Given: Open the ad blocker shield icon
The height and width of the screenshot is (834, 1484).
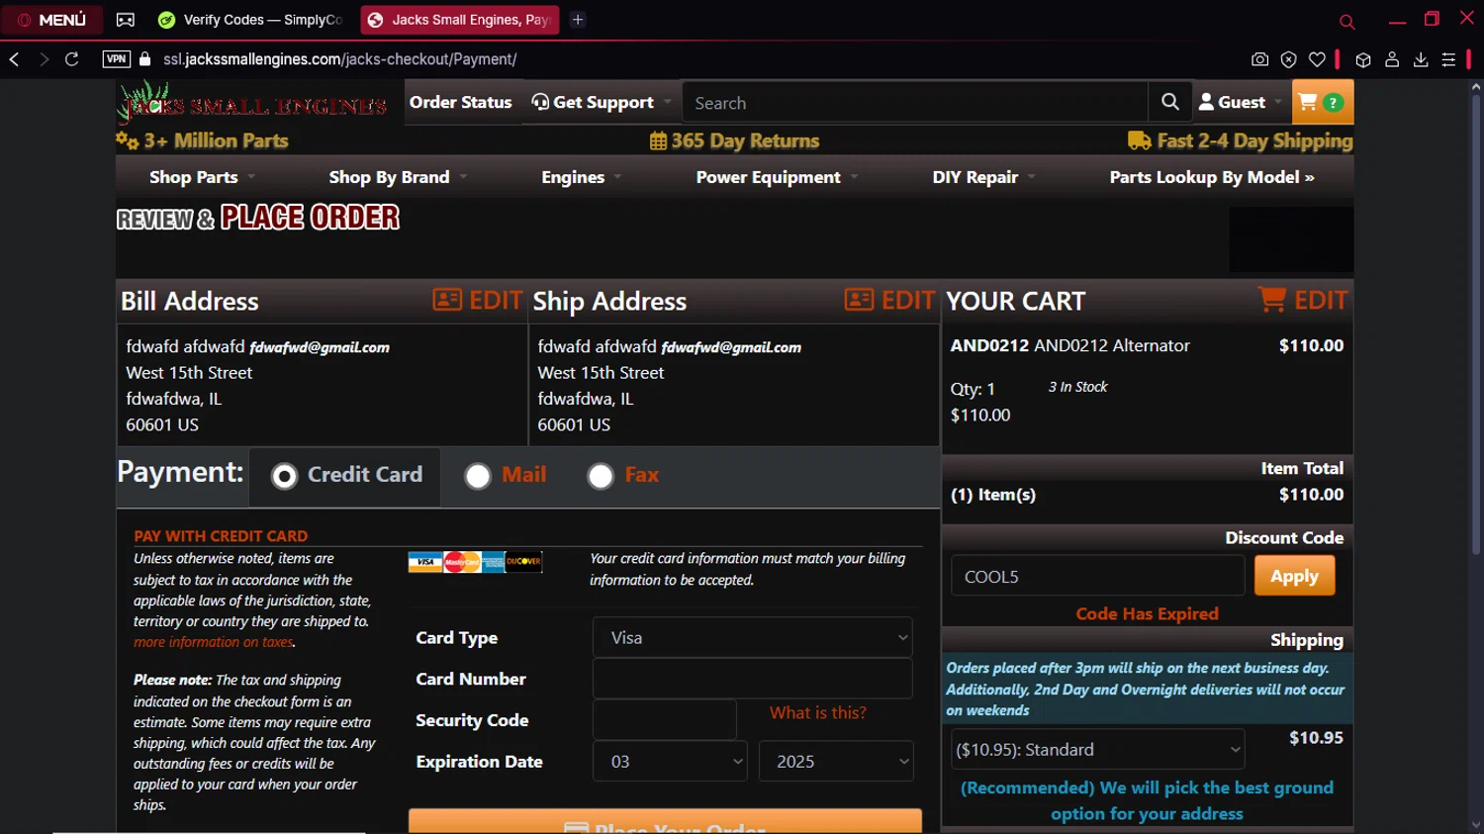Looking at the screenshot, I should click(1288, 59).
